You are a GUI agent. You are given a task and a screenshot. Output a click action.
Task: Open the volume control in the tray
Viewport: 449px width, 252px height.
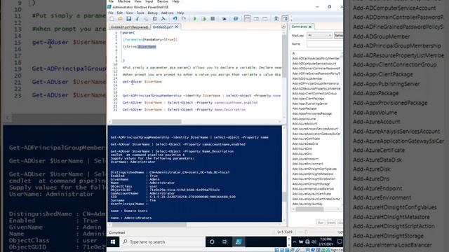point(314,242)
